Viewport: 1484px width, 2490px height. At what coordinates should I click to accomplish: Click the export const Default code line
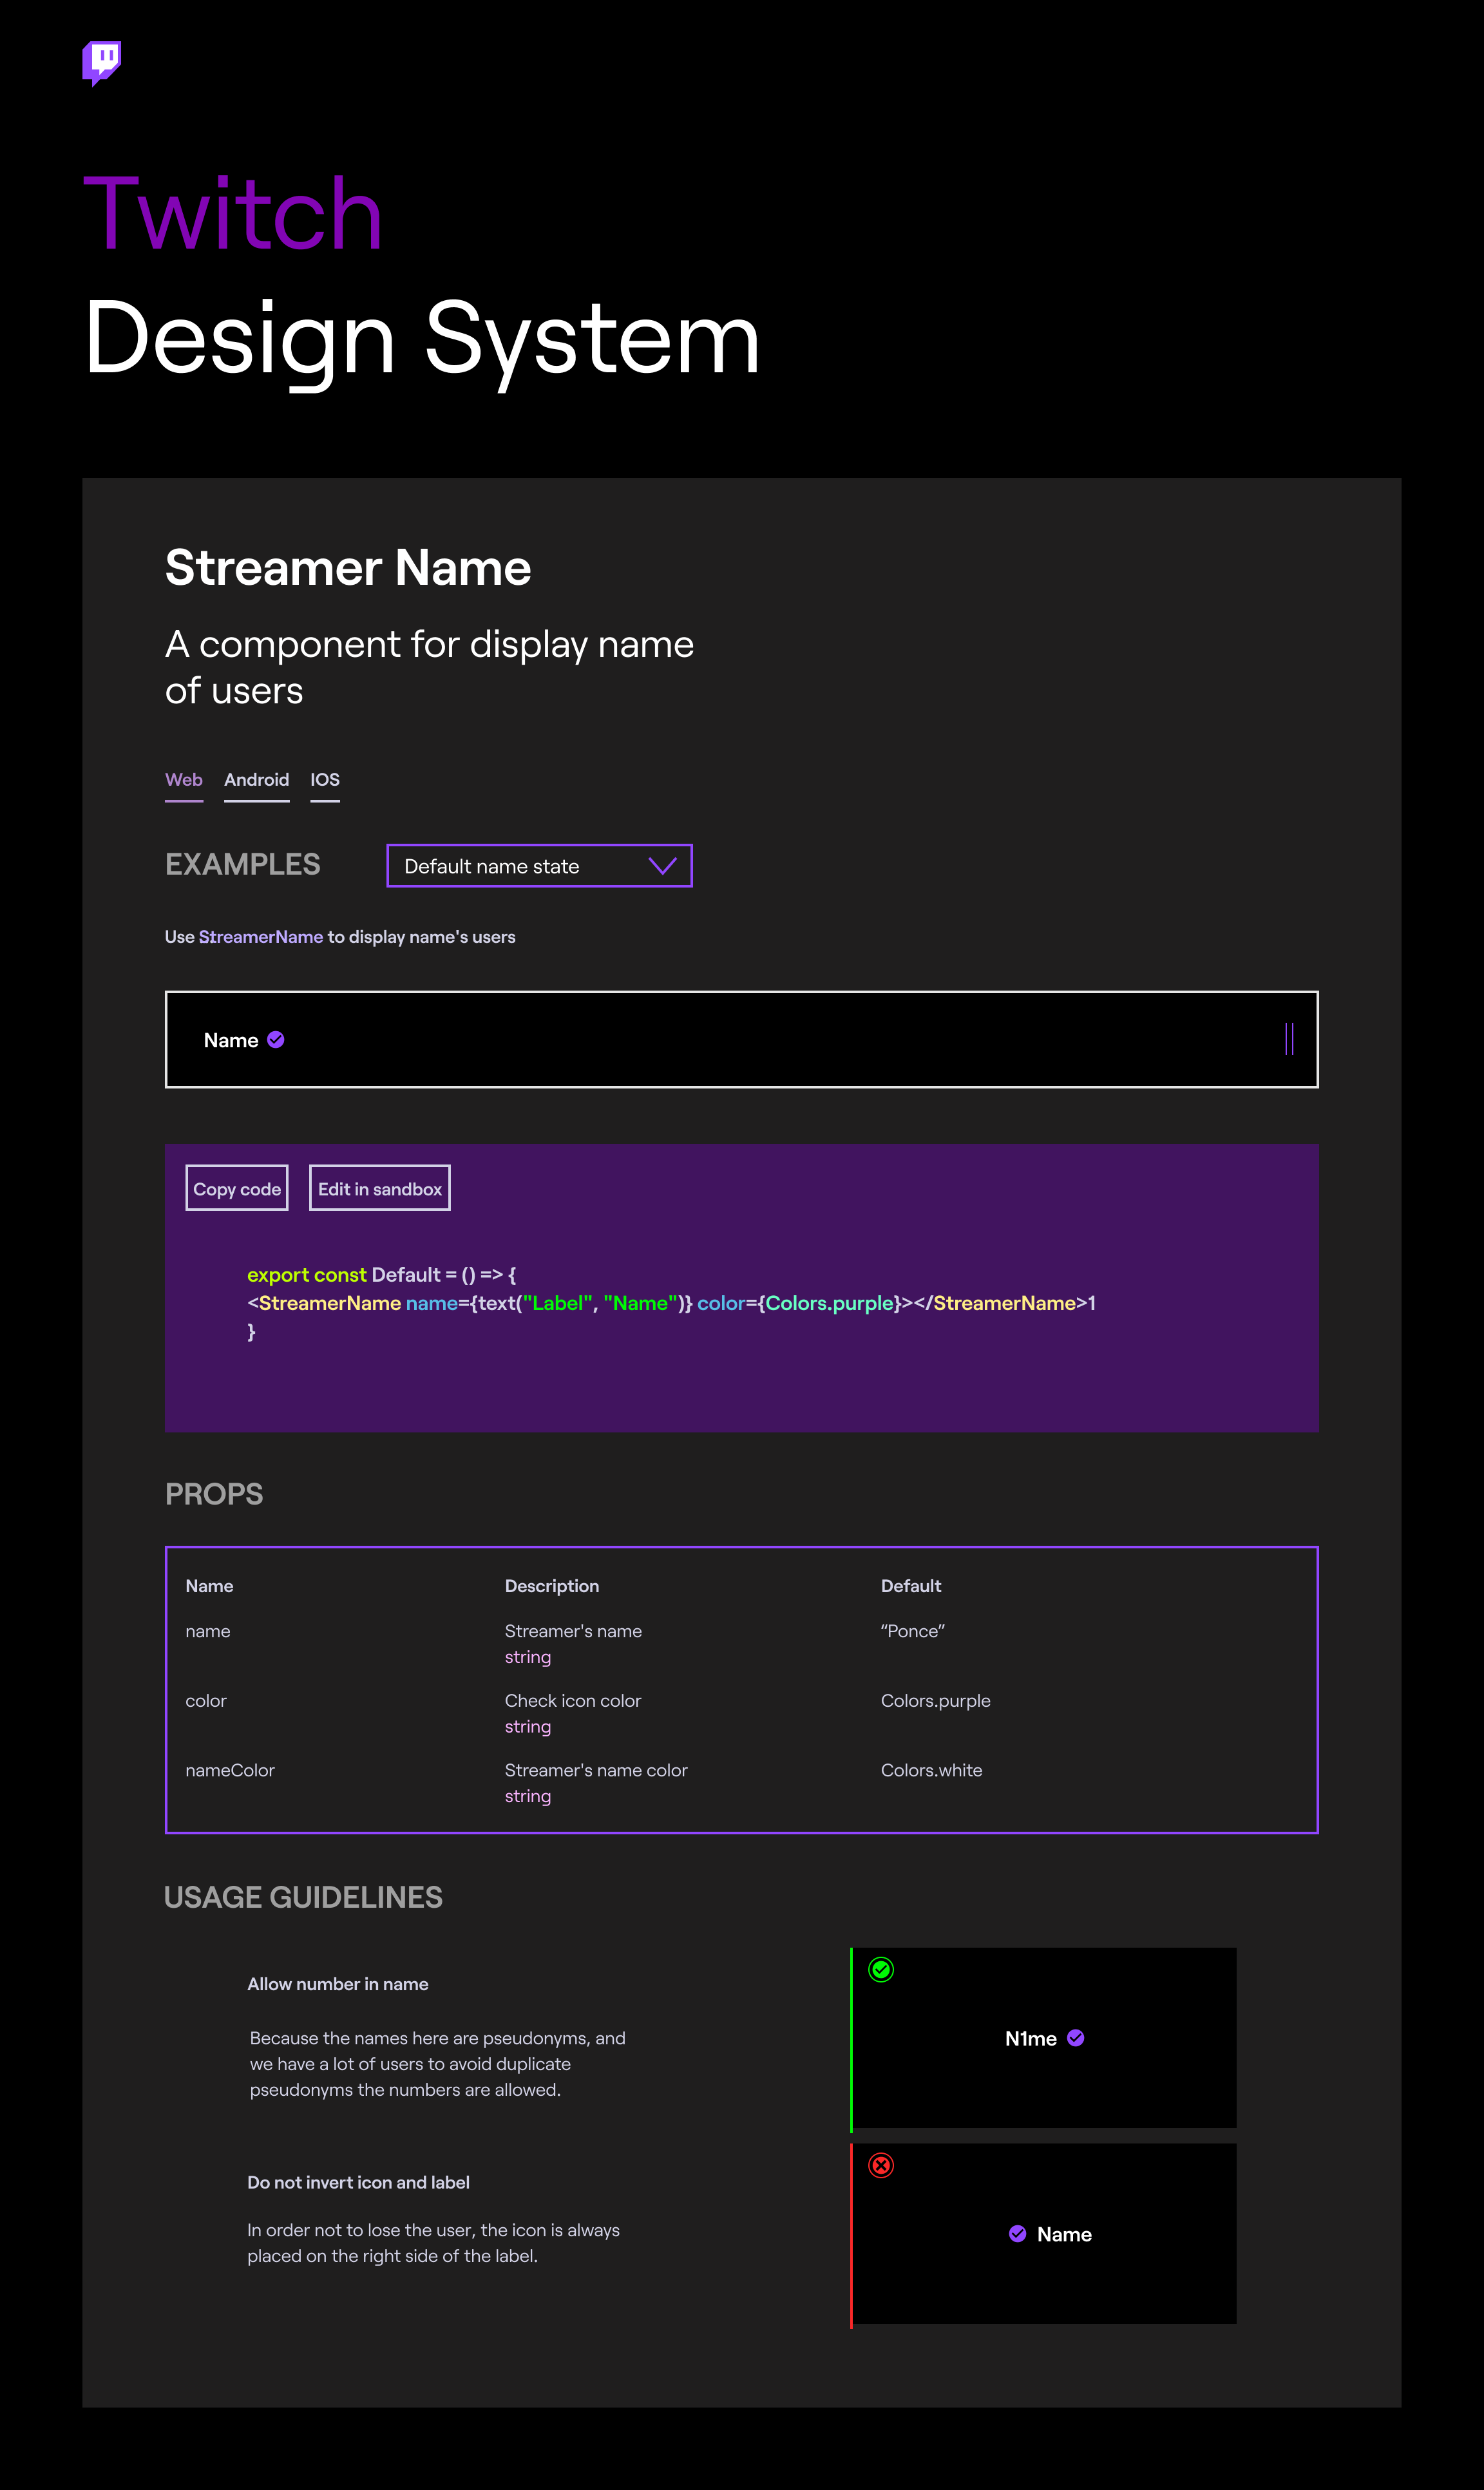click(x=382, y=1275)
